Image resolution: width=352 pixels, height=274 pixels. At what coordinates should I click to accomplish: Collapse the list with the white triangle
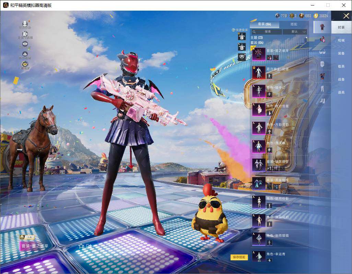pyautogui.click(x=306, y=38)
